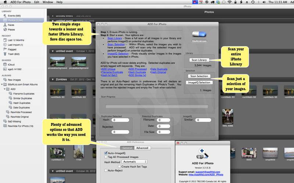Click the pill capsule SSoftLtd.com logo
Screen dimensions: 294x183
coord(199,34)
